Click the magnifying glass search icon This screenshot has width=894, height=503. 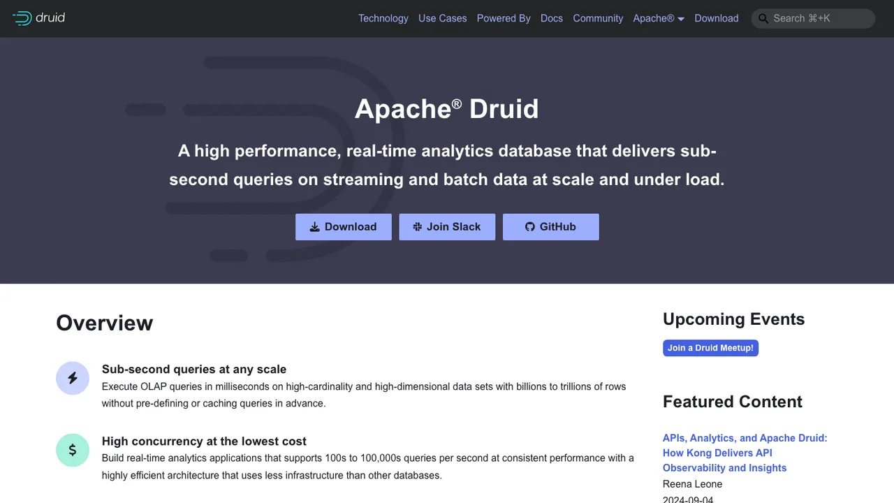pyautogui.click(x=763, y=19)
